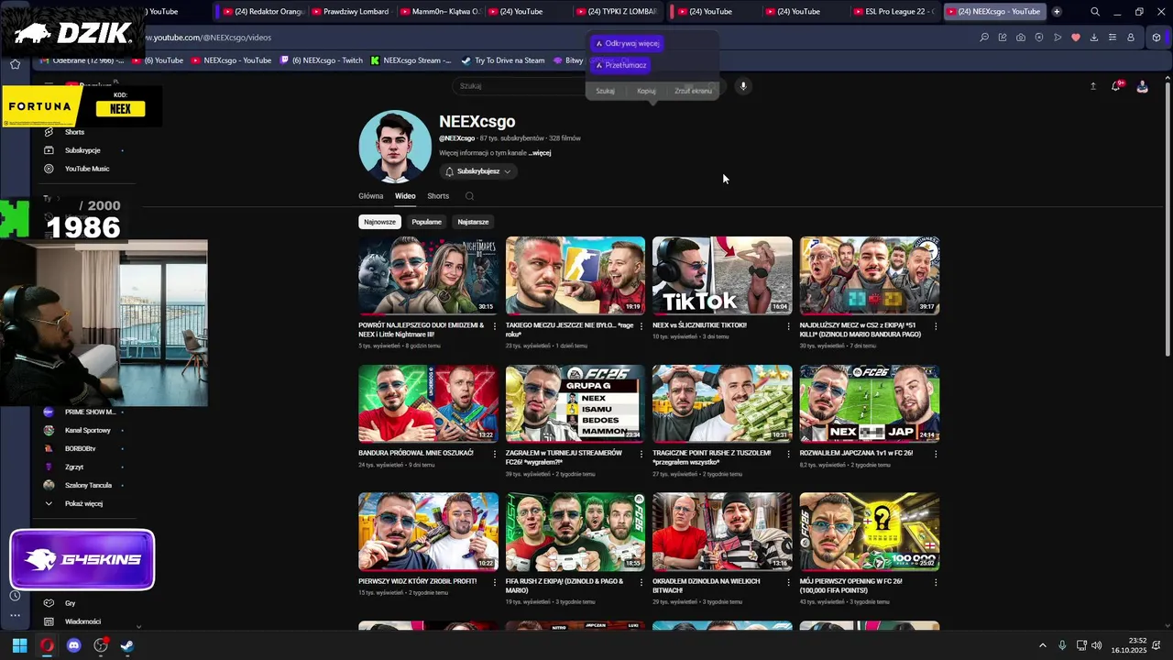Screen dimensions: 1173x660
Task: Open Kanał Sportowy subscription in sidebar
Action: [87, 430]
